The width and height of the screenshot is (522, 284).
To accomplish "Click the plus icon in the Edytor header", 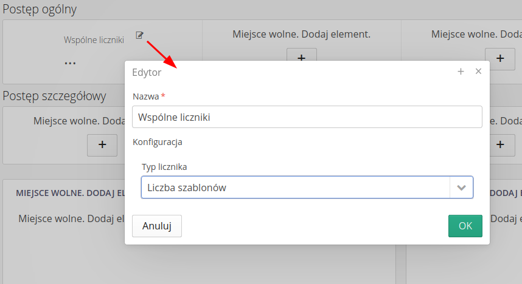I will pyautogui.click(x=461, y=72).
